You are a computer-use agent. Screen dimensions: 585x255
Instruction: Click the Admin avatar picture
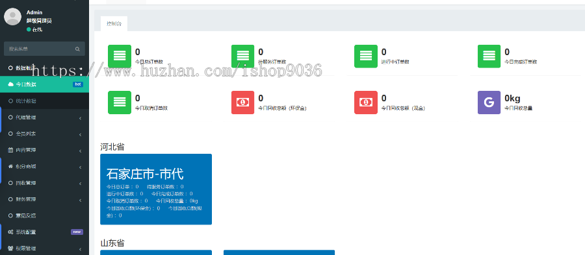pyautogui.click(x=13, y=17)
